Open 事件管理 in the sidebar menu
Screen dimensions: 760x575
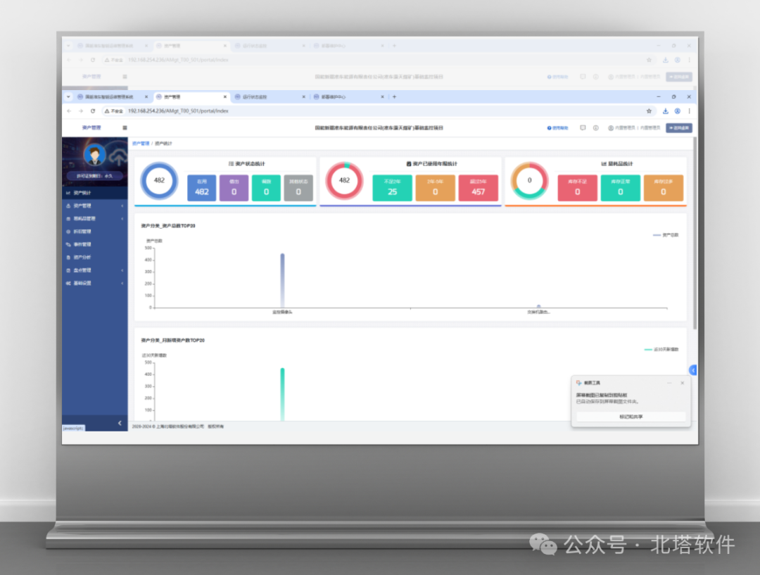95,244
